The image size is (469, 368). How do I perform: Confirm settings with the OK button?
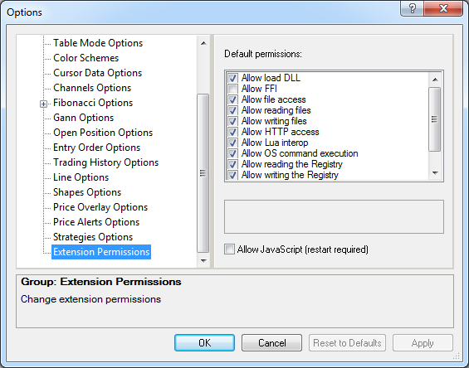click(204, 342)
